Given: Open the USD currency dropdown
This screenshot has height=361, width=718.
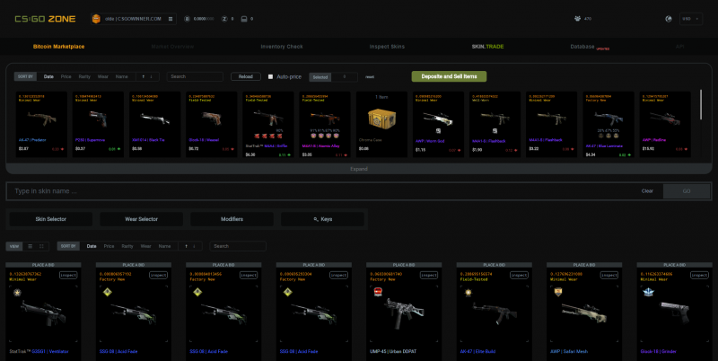Looking at the screenshot, I should 690,19.
